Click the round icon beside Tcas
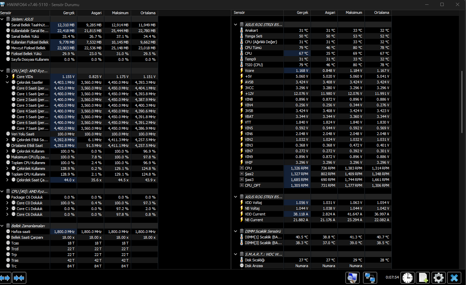The width and height of the screenshot is (466, 285). click(8, 243)
